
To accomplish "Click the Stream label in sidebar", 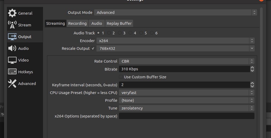I will pos(25,25).
